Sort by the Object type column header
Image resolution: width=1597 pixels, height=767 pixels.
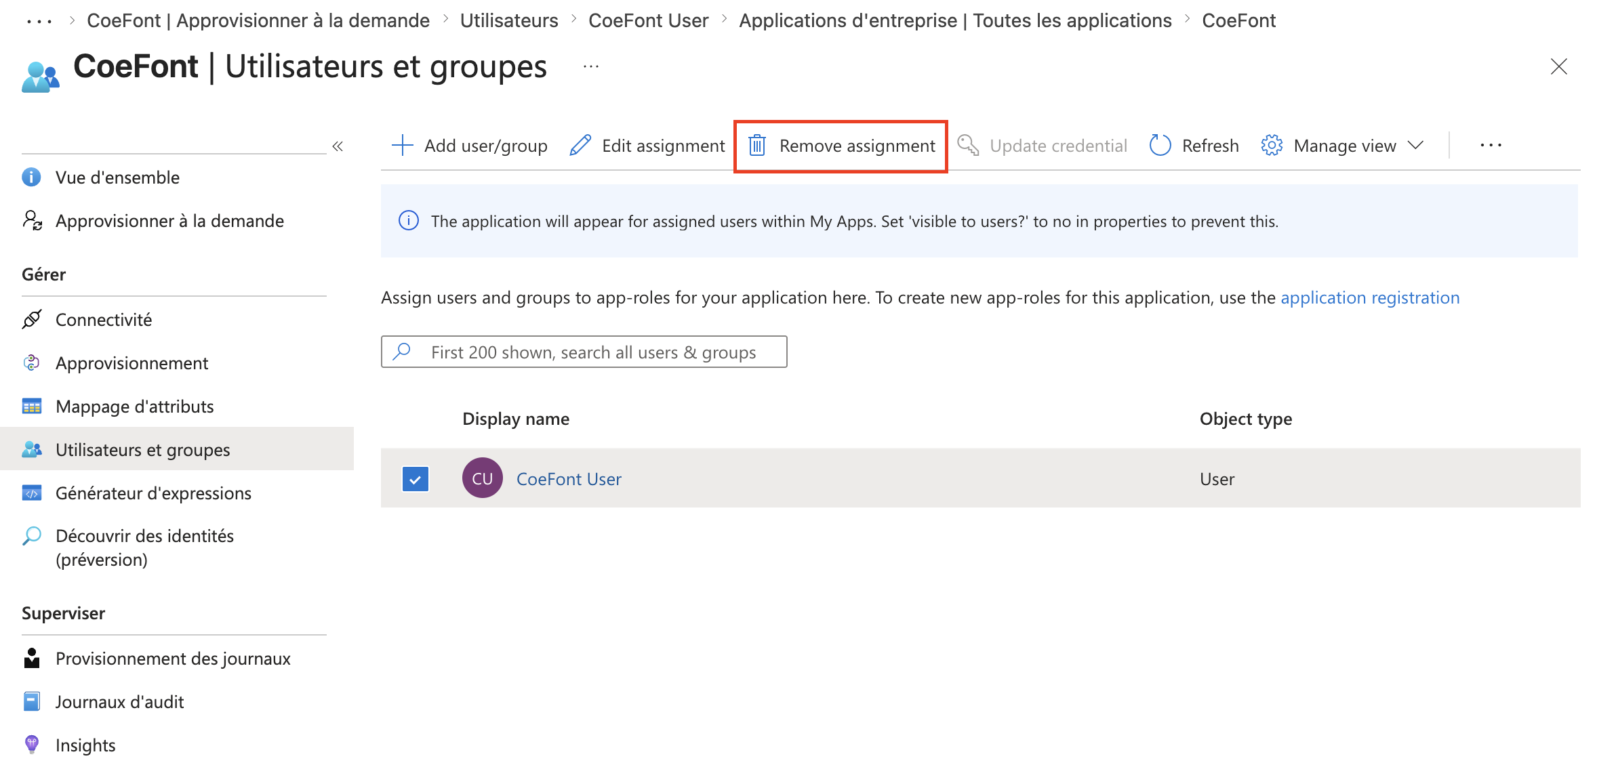(1246, 419)
